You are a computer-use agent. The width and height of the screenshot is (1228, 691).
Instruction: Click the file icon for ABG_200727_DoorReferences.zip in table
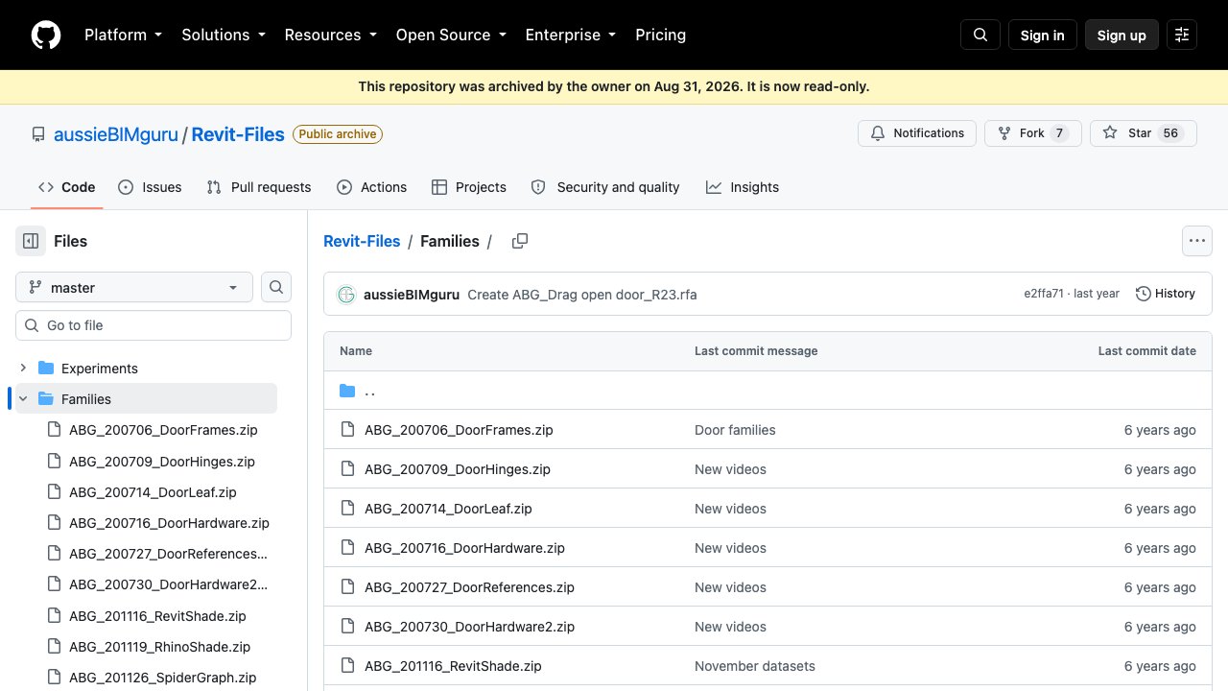(x=348, y=586)
